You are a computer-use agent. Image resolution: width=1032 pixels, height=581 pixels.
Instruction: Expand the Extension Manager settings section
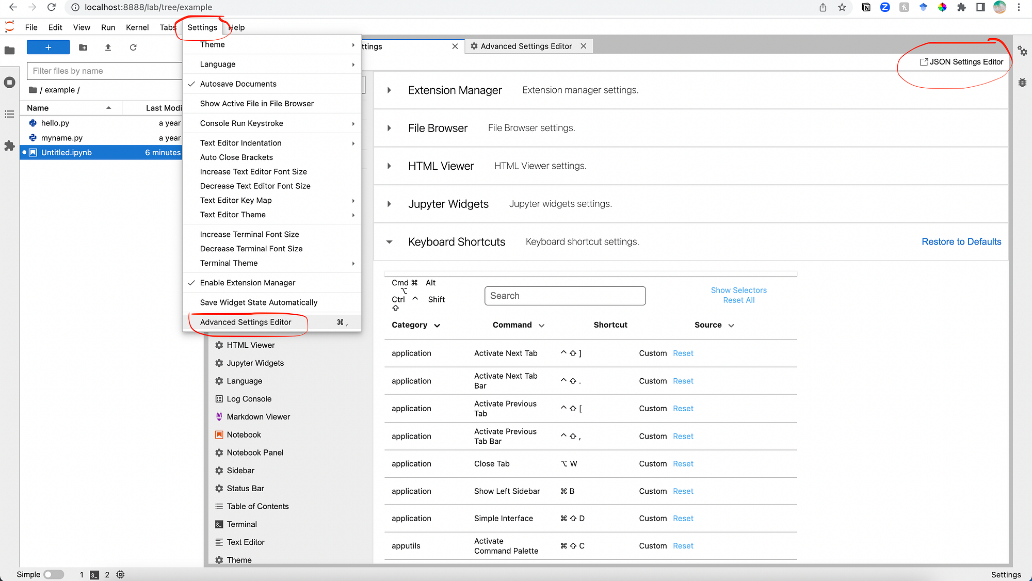coord(389,90)
